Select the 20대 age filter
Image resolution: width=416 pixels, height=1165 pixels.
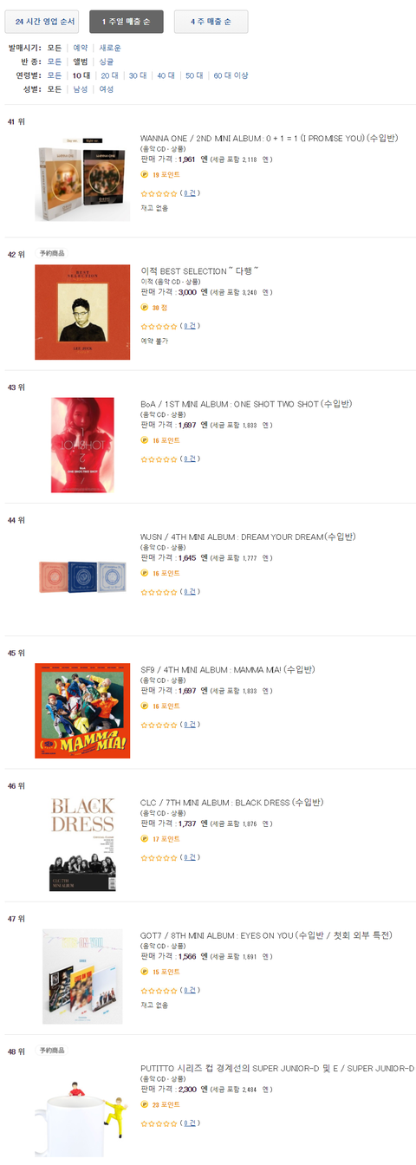109,75
